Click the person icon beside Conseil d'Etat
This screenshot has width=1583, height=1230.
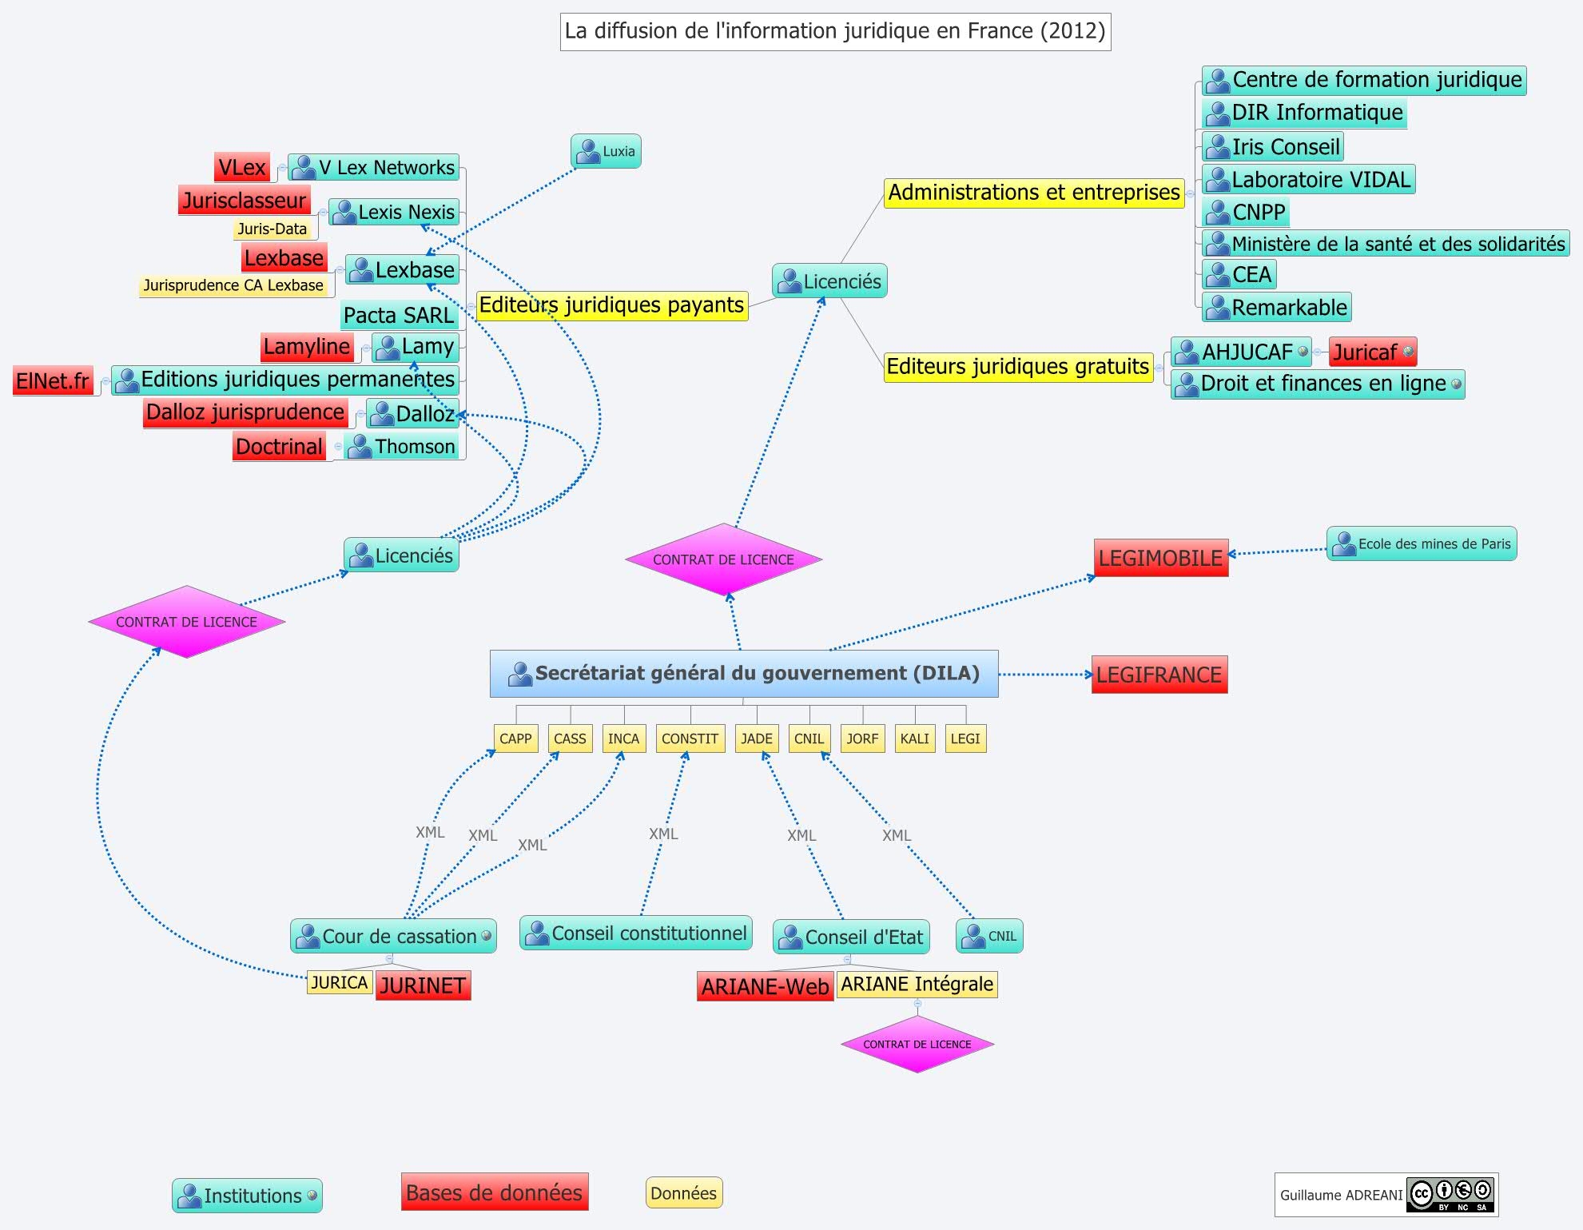[790, 937]
